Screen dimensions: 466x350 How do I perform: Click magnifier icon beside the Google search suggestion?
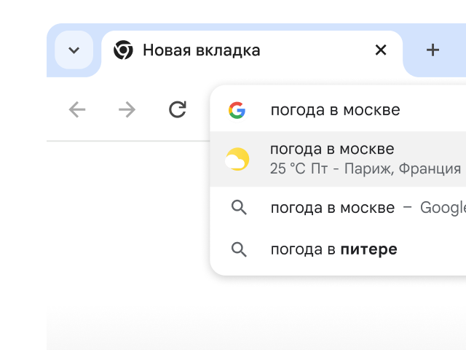pos(238,208)
